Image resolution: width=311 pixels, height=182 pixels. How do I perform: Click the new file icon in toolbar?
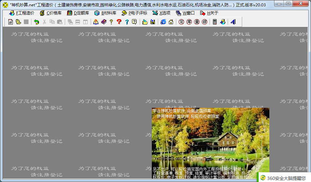10,22
